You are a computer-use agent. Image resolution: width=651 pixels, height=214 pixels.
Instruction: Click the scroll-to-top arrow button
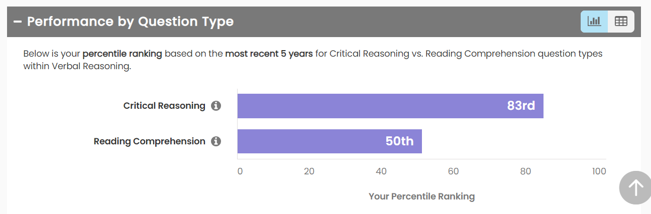click(x=635, y=188)
